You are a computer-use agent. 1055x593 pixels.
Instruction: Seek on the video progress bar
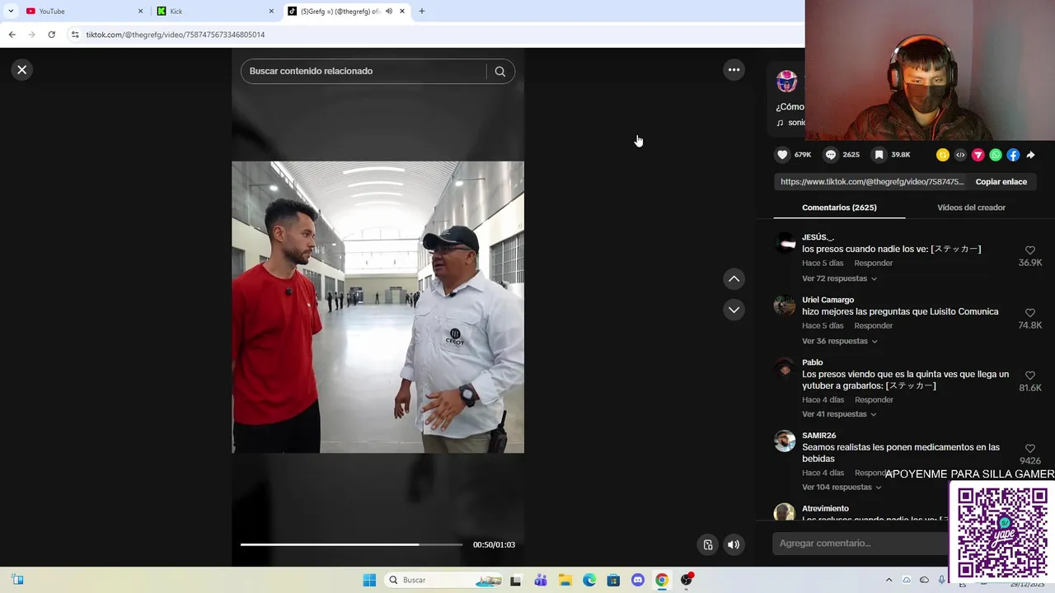pos(351,544)
